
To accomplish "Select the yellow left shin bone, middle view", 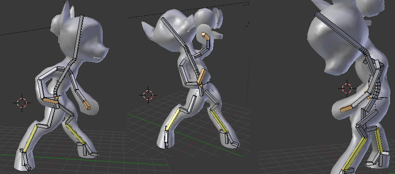I will (x=172, y=119).
